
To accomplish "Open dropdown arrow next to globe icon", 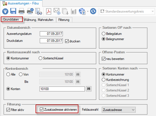I will coord(88,11).
